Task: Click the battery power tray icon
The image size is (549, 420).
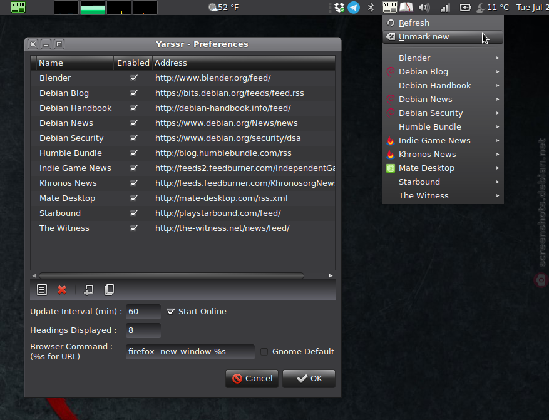Action: coord(465,8)
